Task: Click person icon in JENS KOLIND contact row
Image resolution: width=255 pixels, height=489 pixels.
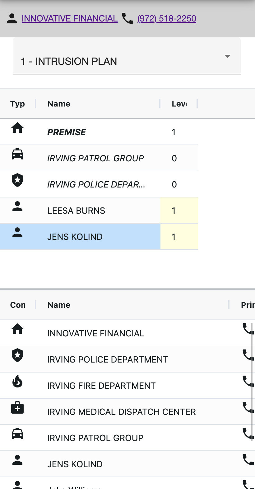Action: pyautogui.click(x=17, y=460)
